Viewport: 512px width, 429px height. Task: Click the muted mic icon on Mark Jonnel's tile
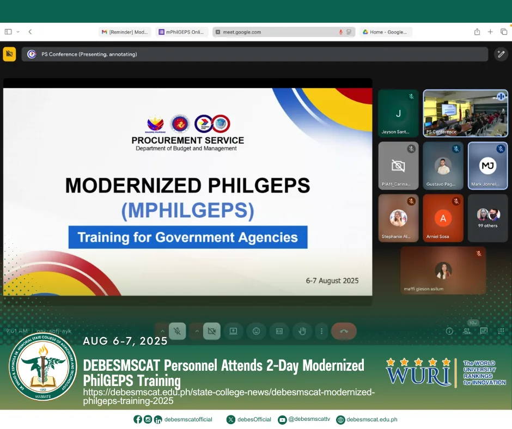[x=501, y=149]
